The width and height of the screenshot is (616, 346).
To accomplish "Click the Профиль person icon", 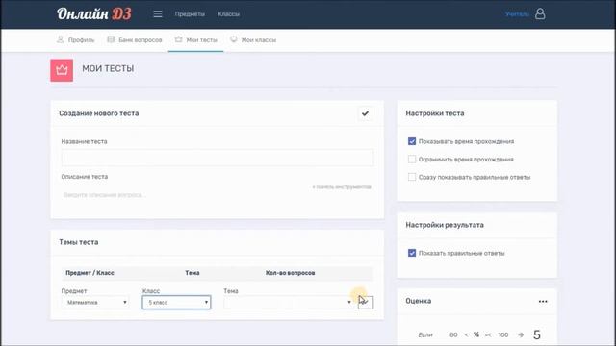I will [60, 39].
